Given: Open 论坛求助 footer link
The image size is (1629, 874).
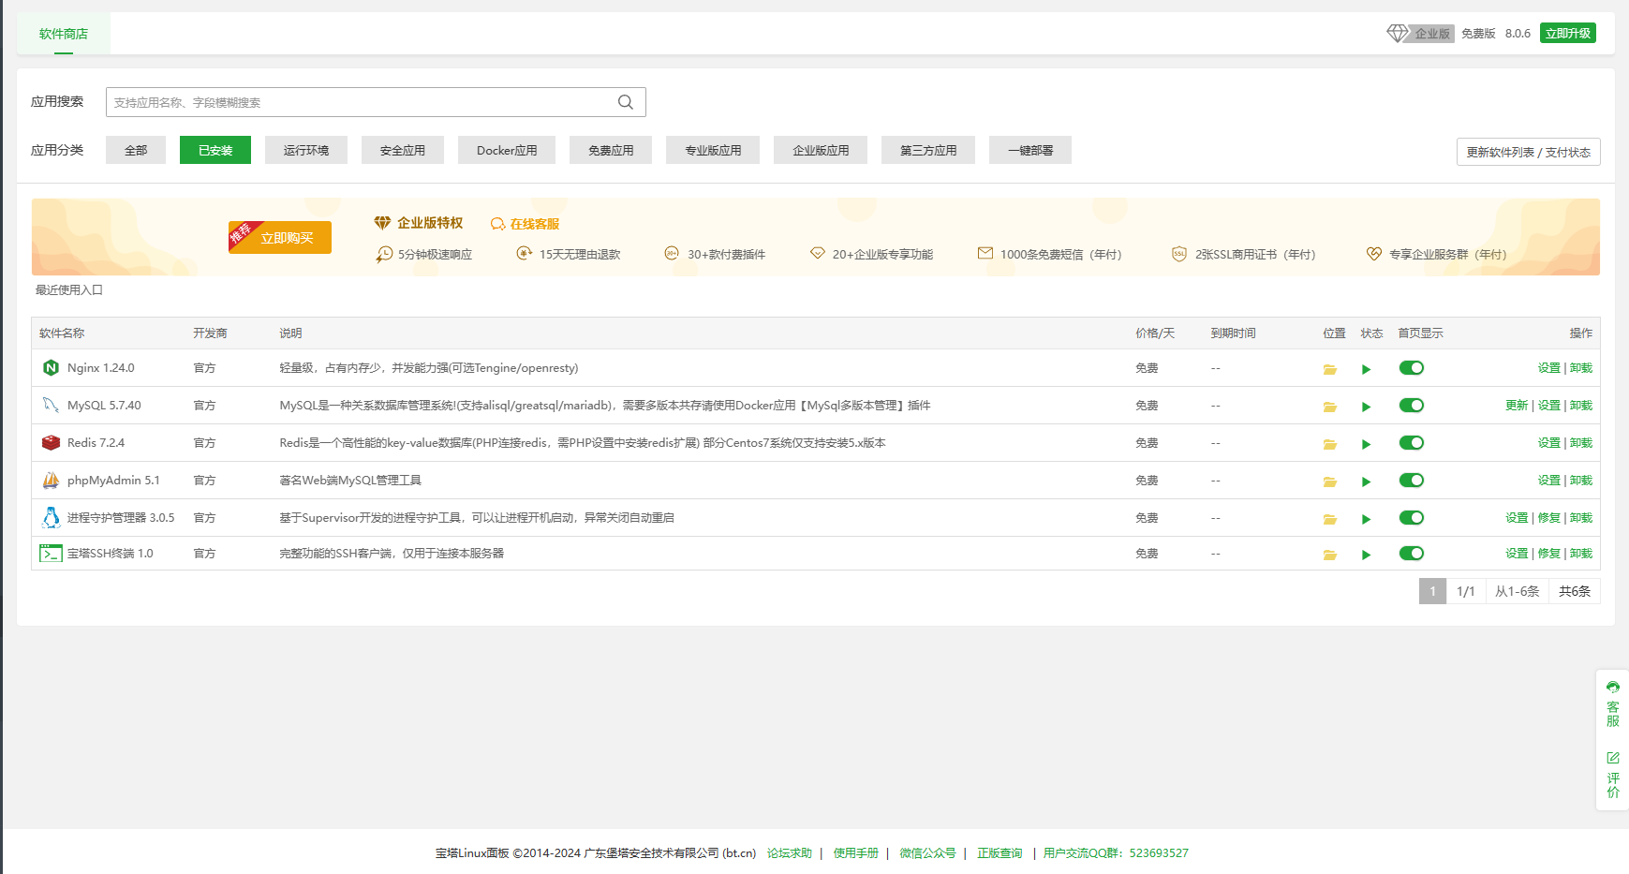Looking at the screenshot, I should pos(790,853).
